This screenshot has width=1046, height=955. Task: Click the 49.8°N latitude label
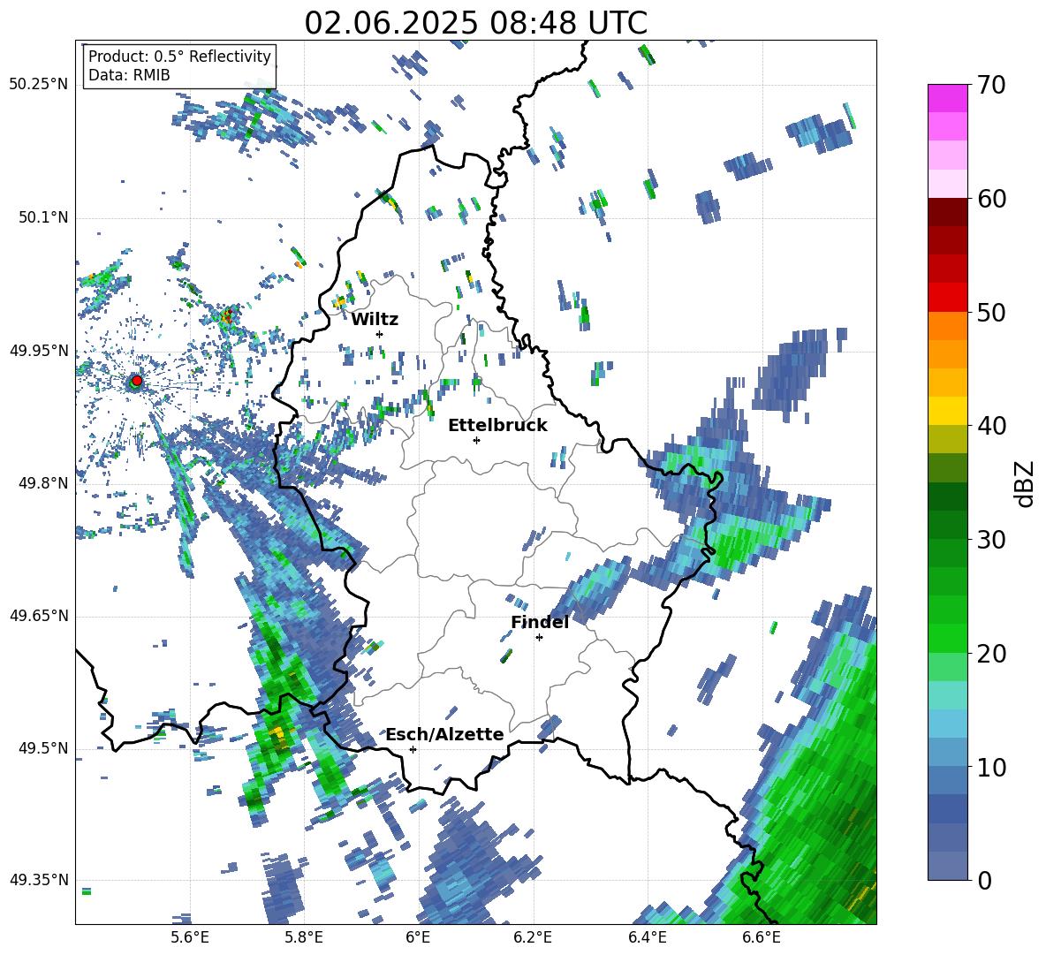(42, 483)
